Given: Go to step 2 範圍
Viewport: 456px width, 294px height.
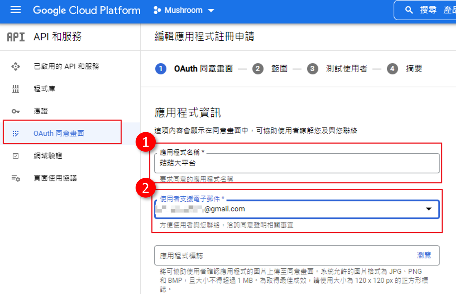Looking at the screenshot, I should click(270, 69).
